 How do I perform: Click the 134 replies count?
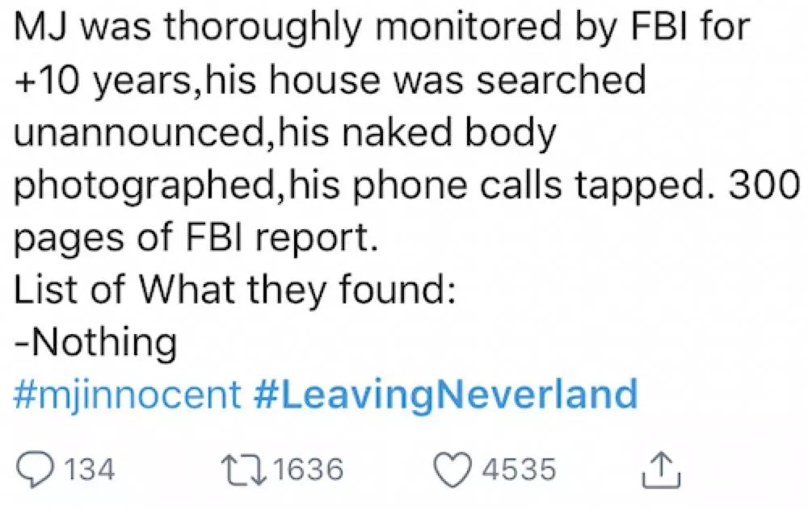pos(90,470)
